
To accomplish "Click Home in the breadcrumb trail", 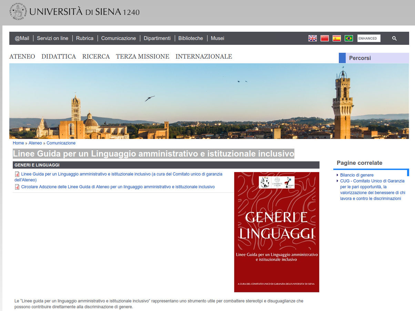I will (x=18, y=143).
